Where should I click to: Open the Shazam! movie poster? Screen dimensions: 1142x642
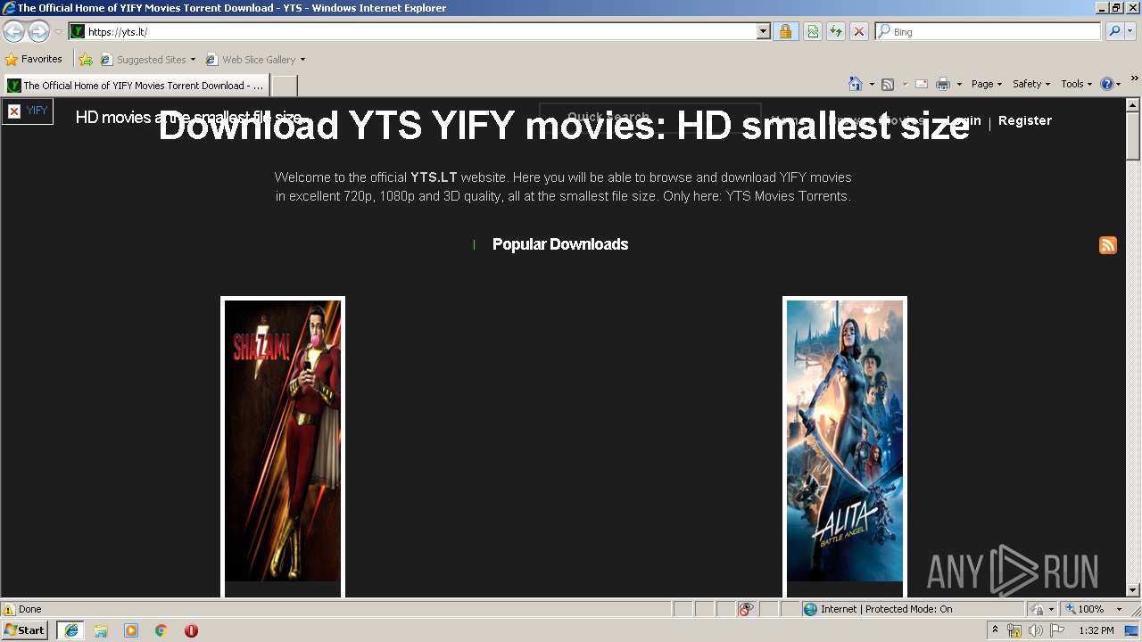coord(283,440)
